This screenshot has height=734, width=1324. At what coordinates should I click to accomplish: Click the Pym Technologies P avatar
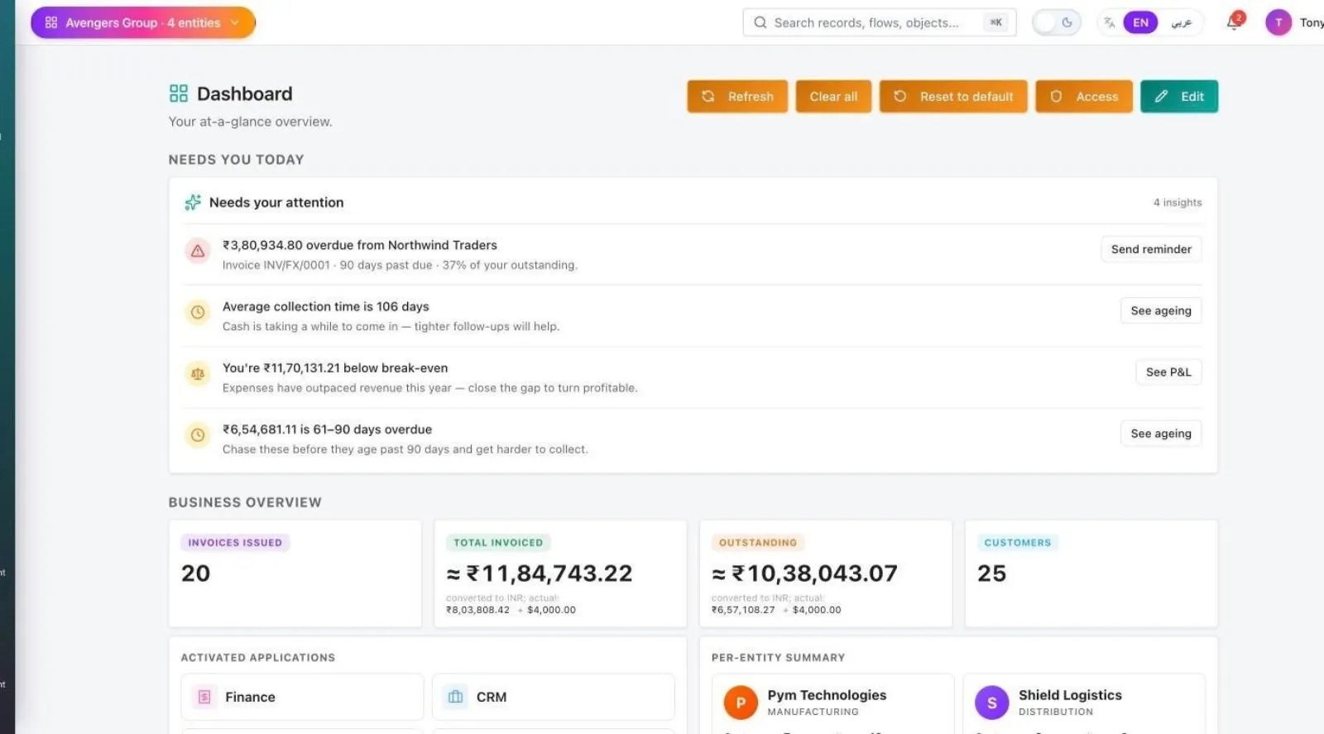point(741,703)
